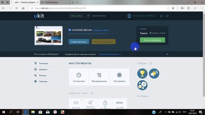Open the favorites hub icon

182,8
